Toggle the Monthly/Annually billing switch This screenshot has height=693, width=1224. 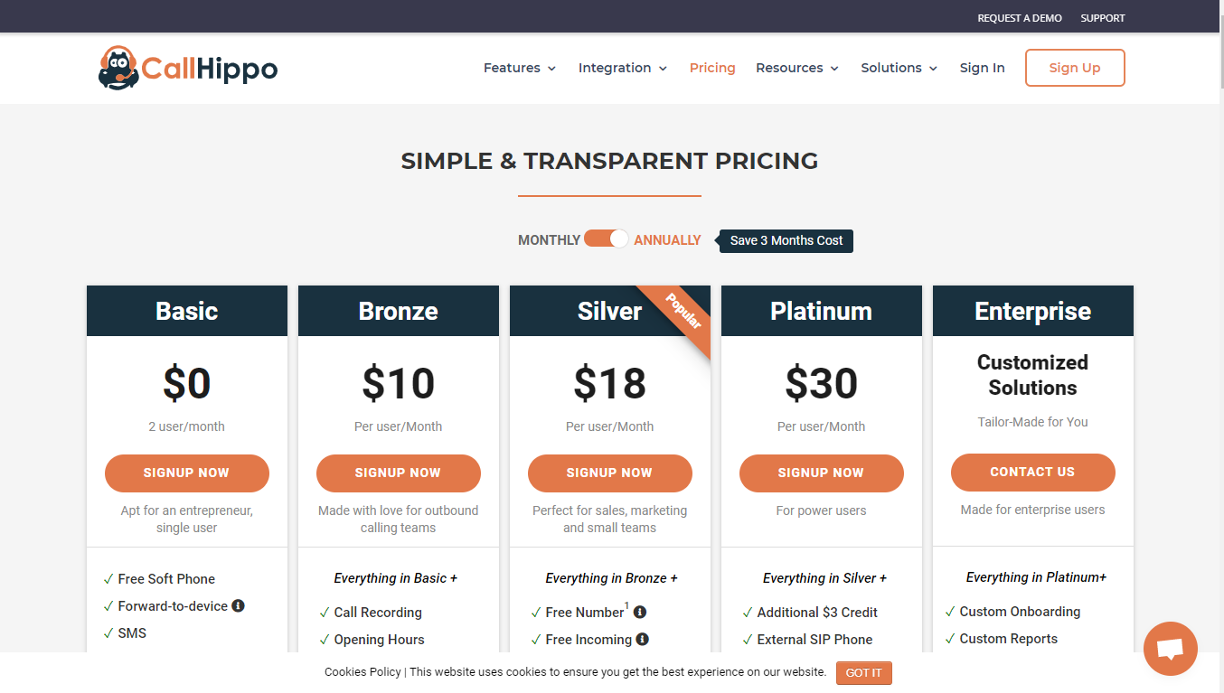606,239
